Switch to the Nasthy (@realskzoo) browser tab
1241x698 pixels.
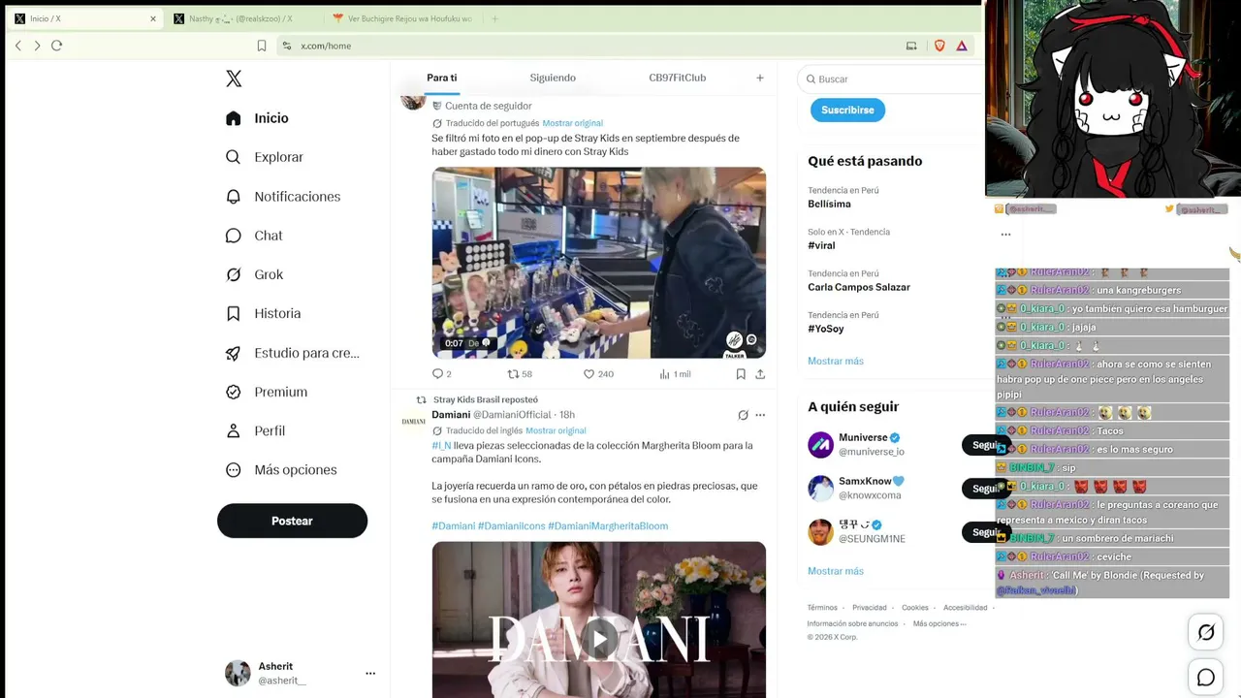coord(241,18)
